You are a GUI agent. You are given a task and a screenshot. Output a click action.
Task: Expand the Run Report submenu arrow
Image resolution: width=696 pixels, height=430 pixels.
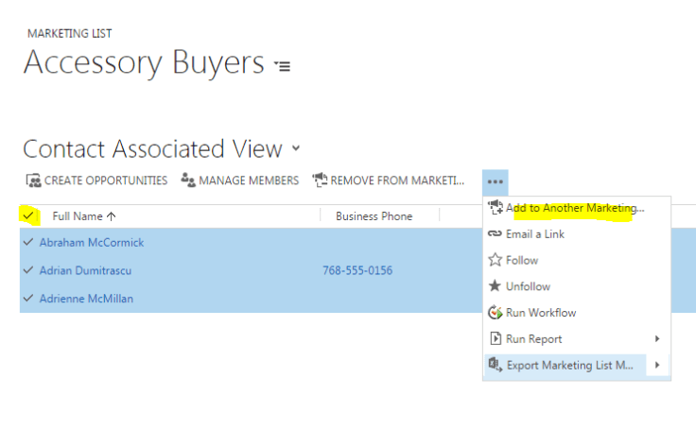click(x=657, y=339)
